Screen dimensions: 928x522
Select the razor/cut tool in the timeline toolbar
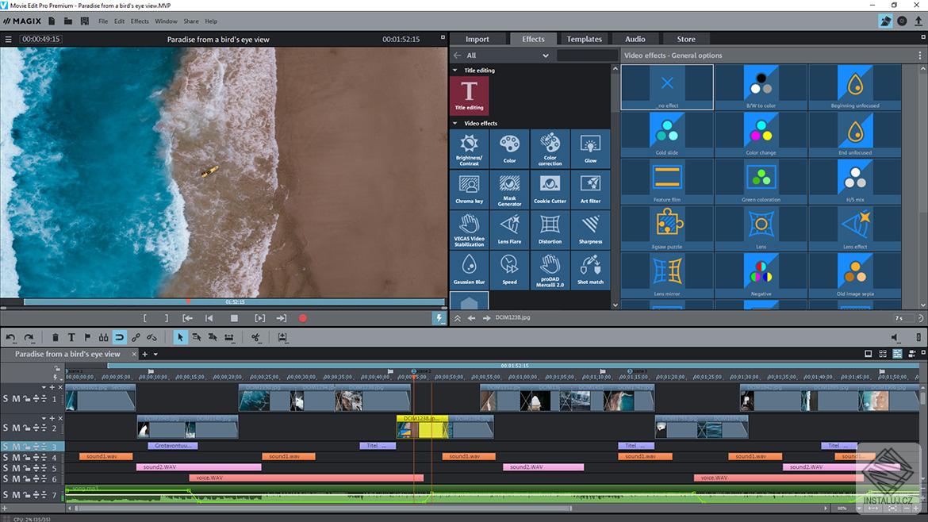[255, 337]
